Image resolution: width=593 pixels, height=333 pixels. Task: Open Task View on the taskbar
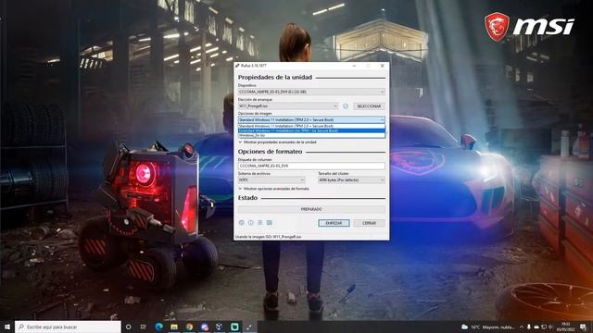[x=144, y=327]
